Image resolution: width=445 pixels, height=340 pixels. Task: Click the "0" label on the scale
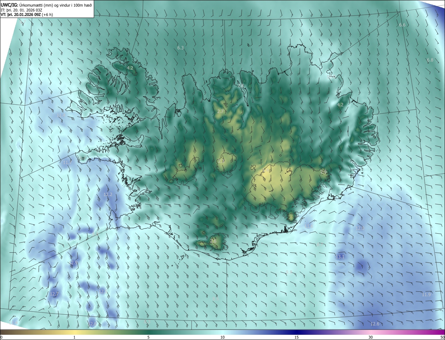1,337
